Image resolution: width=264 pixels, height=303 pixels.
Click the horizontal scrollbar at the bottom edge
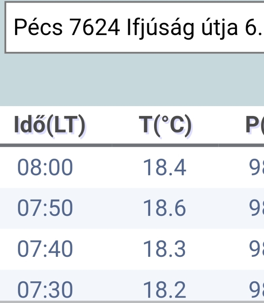click(x=132, y=302)
